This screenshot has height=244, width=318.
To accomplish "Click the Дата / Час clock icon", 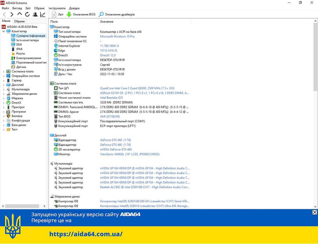I will click(x=56, y=74).
